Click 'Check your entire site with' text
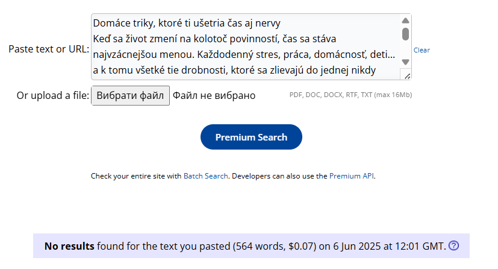 pos(136,176)
